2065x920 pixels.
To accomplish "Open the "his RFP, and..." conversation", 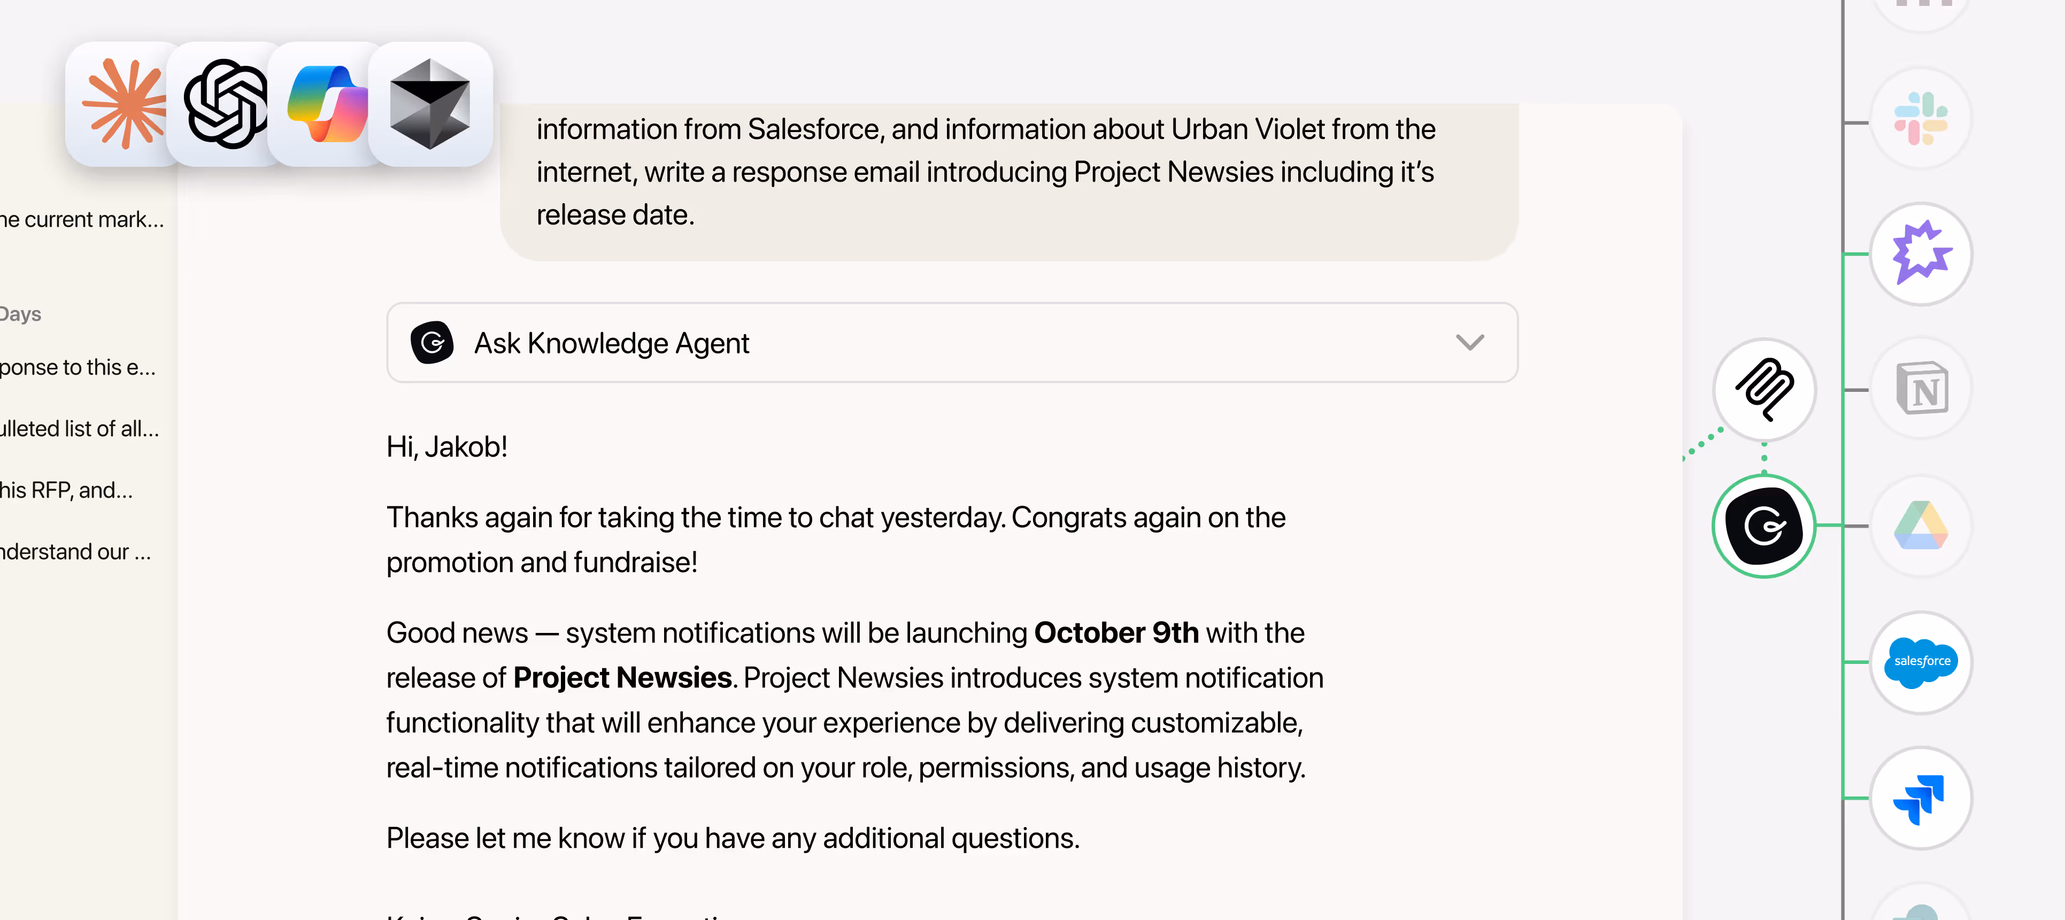I will pos(66,490).
